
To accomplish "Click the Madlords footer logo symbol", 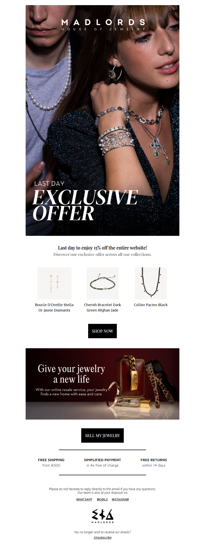I will 102,516.
